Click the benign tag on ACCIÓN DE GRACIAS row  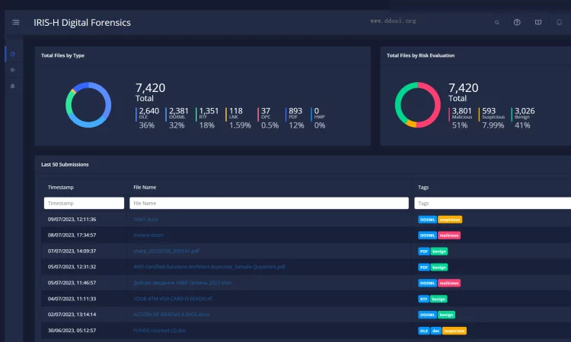[446, 315]
